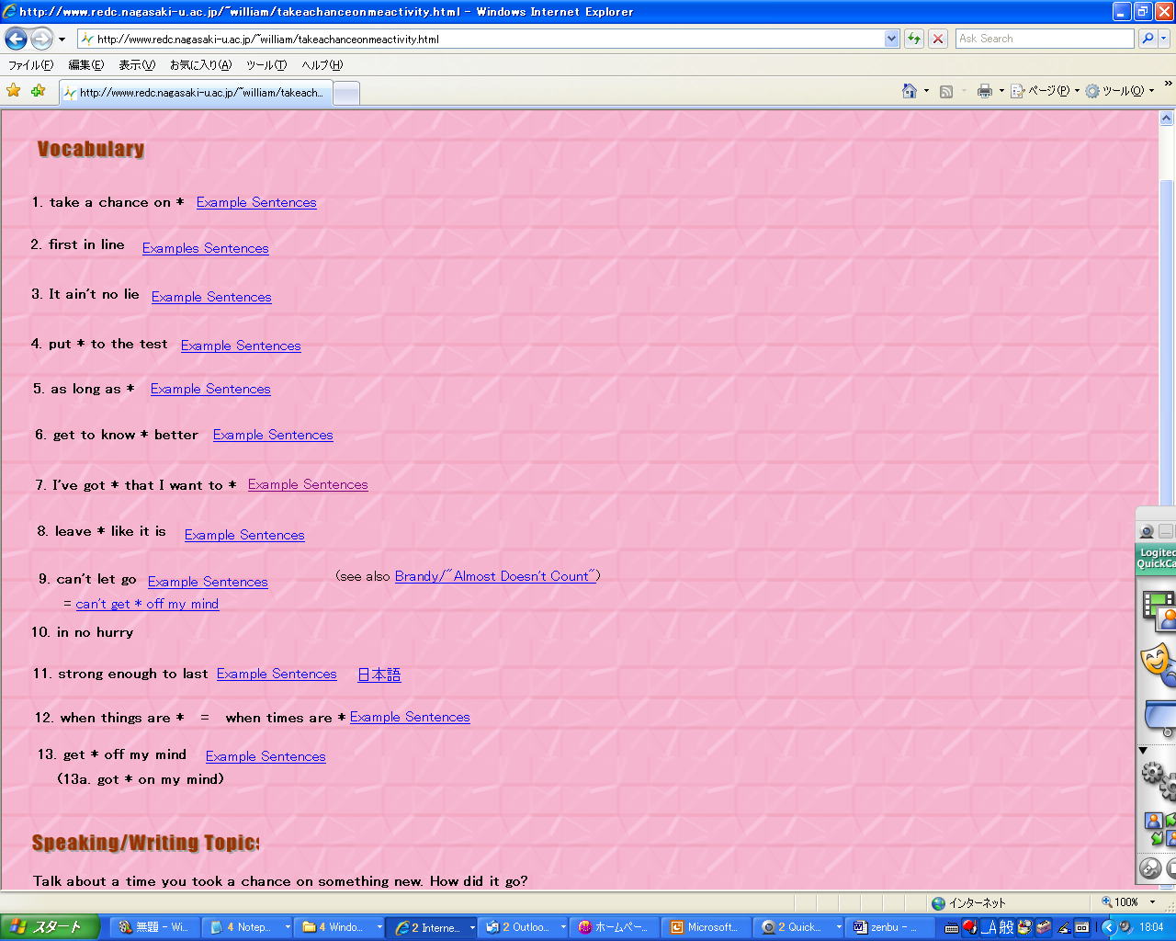Open the 日本語 link

coord(379,675)
